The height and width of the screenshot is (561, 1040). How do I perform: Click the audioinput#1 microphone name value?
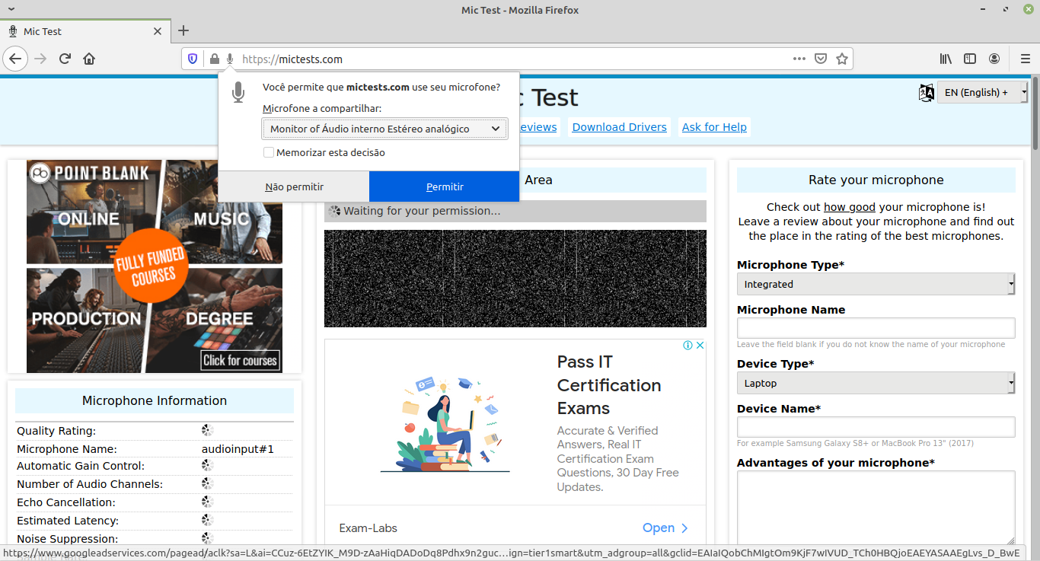(238, 449)
